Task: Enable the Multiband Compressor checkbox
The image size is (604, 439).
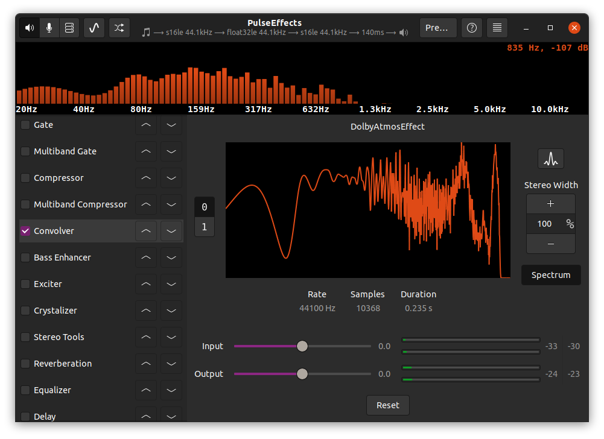Action: [25, 204]
